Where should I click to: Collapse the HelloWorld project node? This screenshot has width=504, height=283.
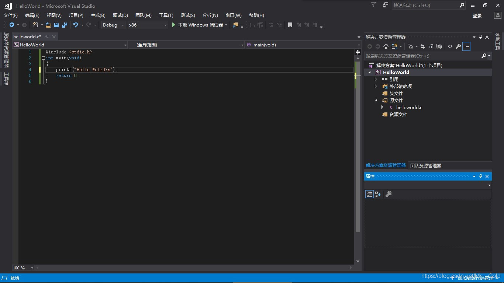coord(370,73)
